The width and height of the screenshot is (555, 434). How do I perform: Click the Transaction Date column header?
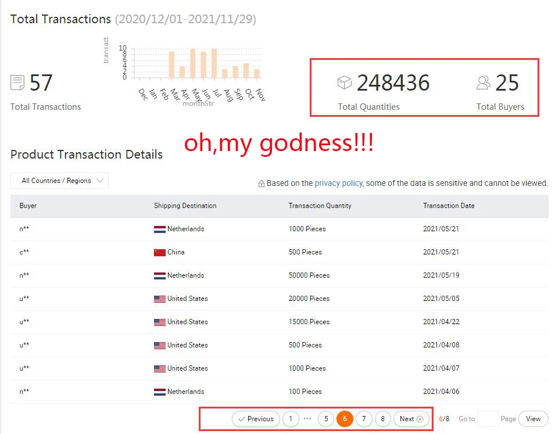tap(449, 206)
